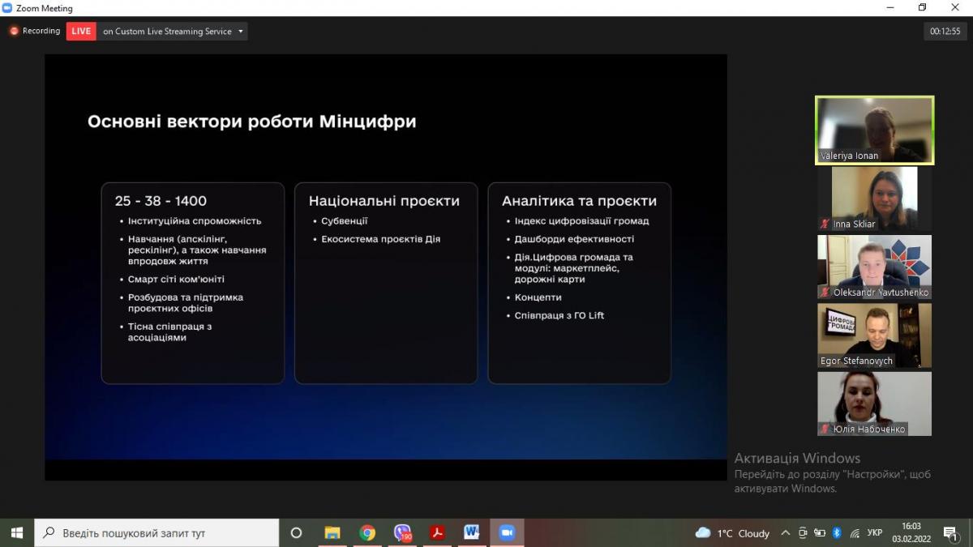
Task: Select Valeriya Ionan's video thumbnail
Action: point(874,130)
